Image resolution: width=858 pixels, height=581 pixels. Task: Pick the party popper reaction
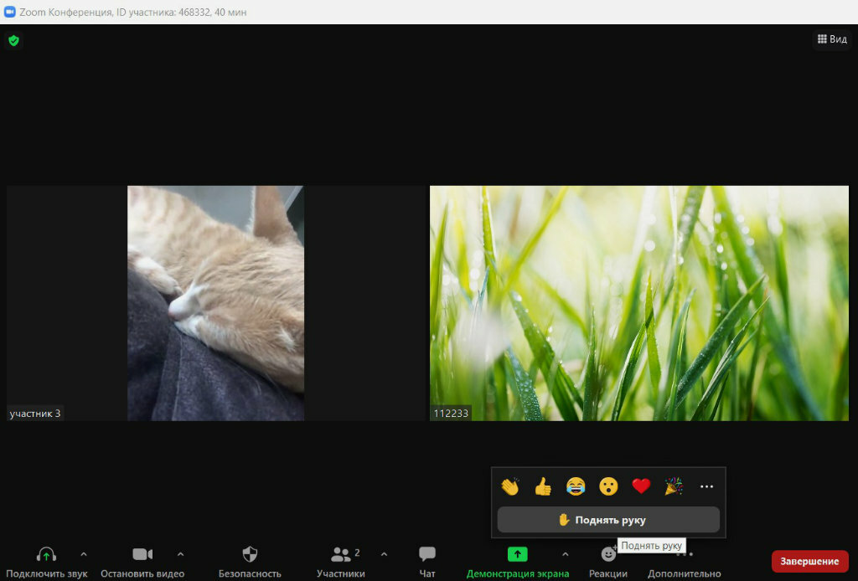674,486
